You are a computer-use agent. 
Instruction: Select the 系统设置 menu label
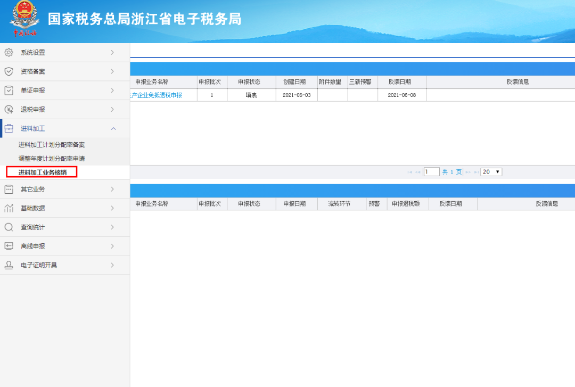tap(32, 53)
